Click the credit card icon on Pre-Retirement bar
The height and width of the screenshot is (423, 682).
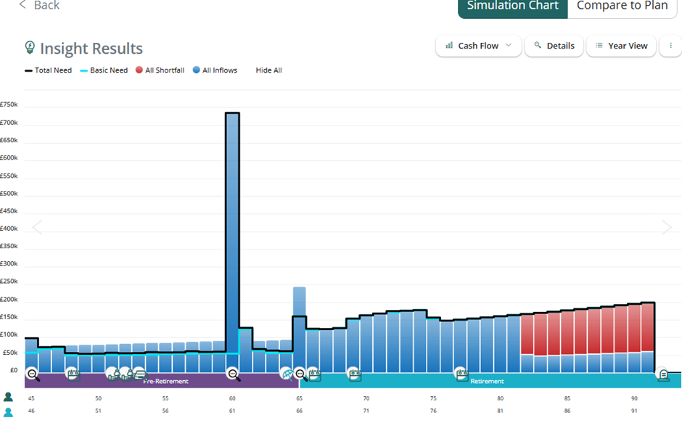[x=139, y=374]
